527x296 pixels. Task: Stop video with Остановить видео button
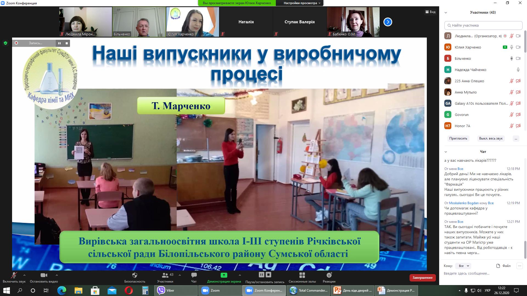click(x=44, y=277)
